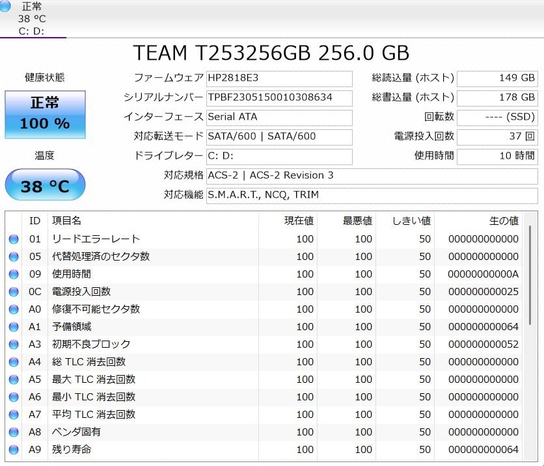Click the 正常 100 % health status button
The height and width of the screenshot is (466, 544).
pyautogui.click(x=45, y=114)
